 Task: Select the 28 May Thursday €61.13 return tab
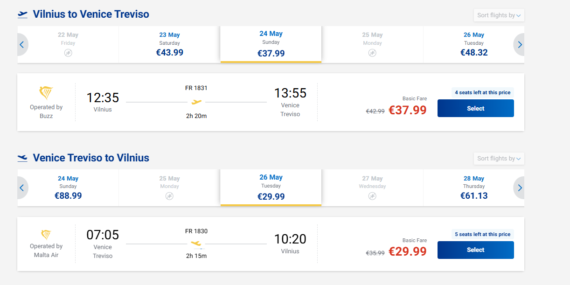tap(473, 188)
